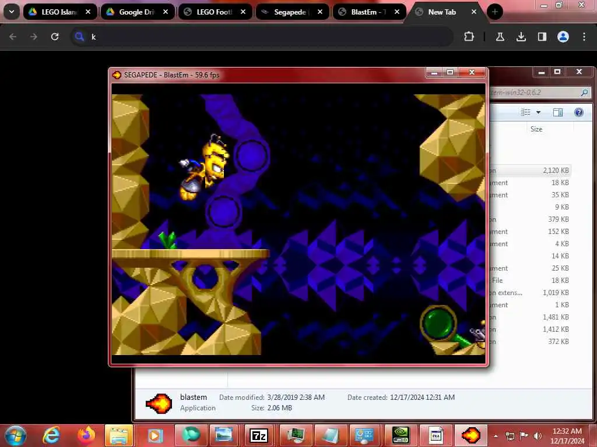Click the blastem application icon in details pane
The image size is (597, 447).
[159, 403]
